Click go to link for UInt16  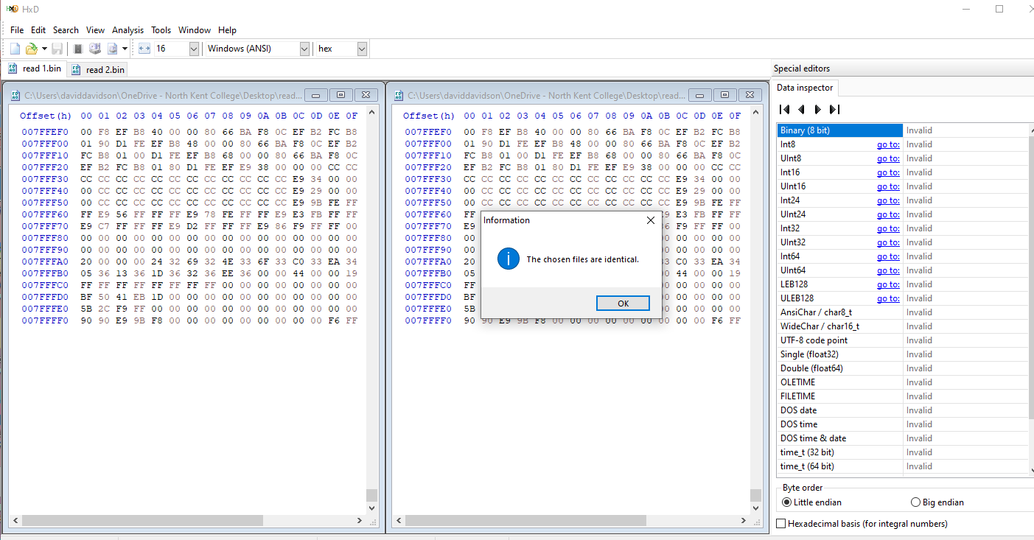(x=888, y=186)
